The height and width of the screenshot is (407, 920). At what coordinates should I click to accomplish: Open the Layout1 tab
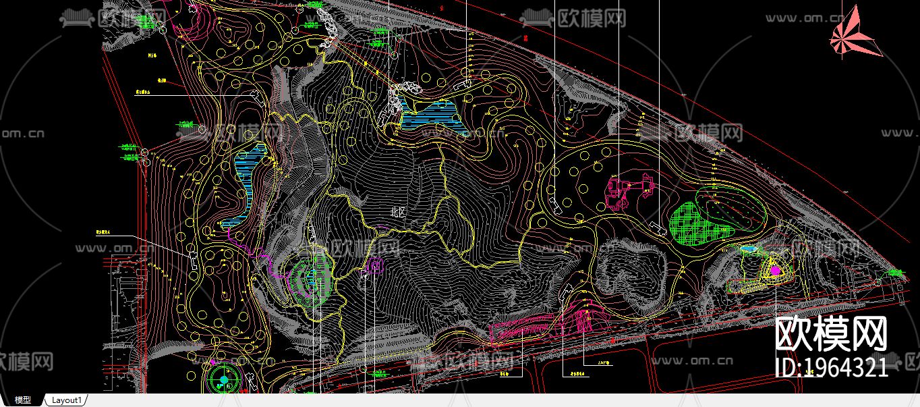(66, 400)
